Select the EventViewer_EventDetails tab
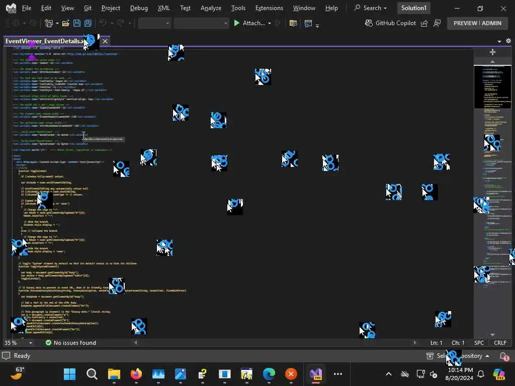 tap(44, 41)
